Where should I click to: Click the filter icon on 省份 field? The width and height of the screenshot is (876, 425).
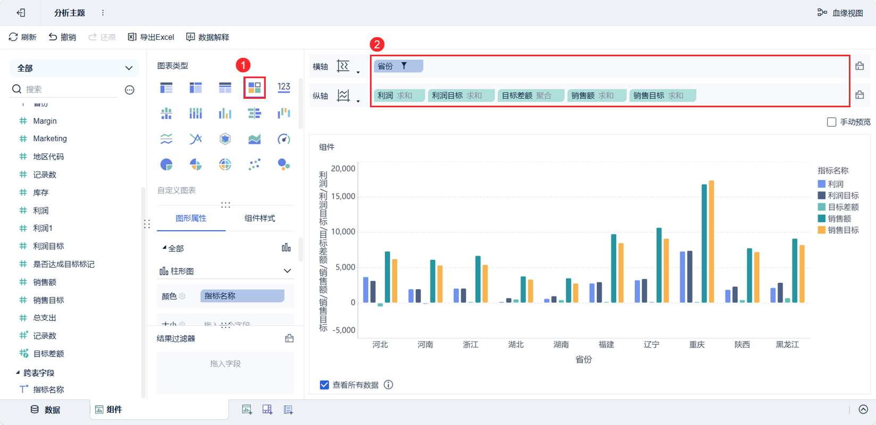pyautogui.click(x=404, y=66)
